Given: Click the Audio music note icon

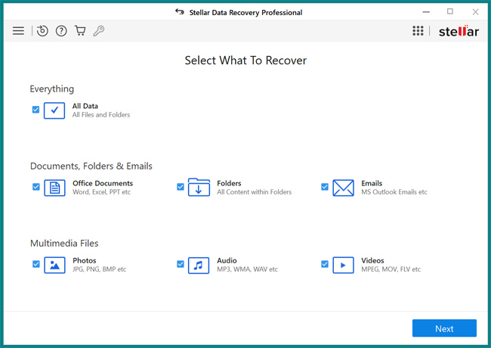Looking at the screenshot, I should pos(199,266).
